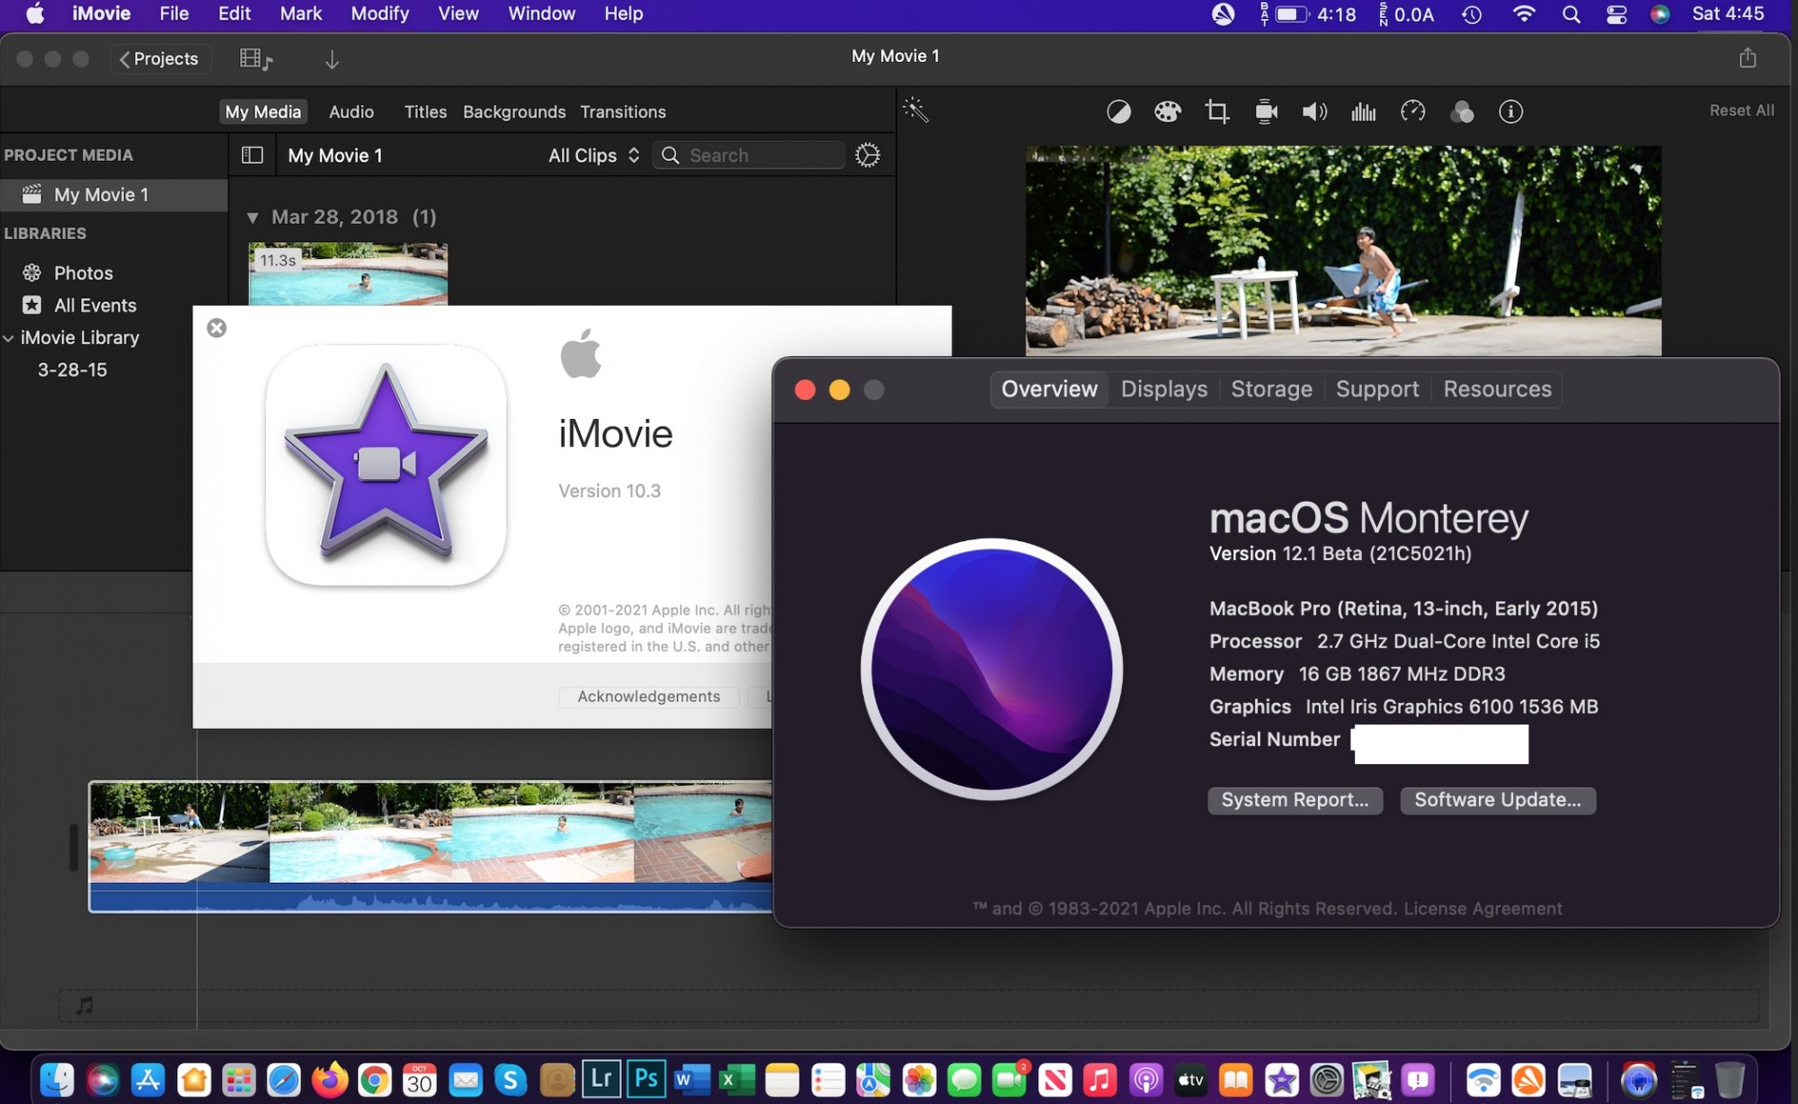
Task: Switch to the Storage tab
Action: (x=1271, y=387)
